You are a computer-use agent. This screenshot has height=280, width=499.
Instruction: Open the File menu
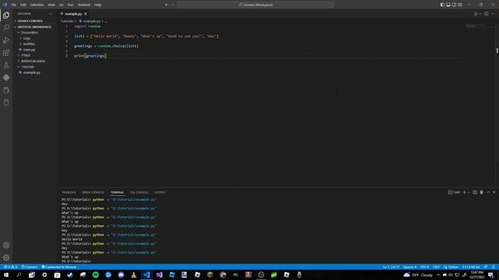pos(13,5)
